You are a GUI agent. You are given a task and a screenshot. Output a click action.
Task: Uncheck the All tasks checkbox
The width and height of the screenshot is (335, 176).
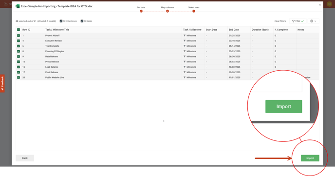point(82,21)
